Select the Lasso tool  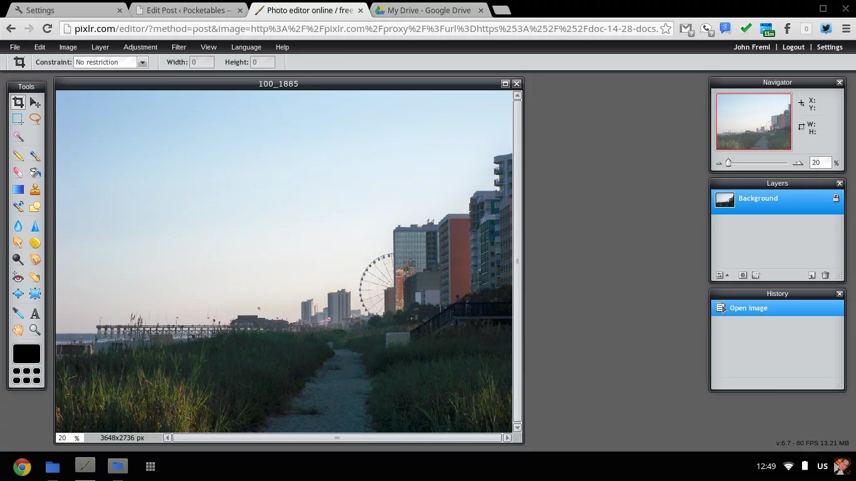(35, 119)
